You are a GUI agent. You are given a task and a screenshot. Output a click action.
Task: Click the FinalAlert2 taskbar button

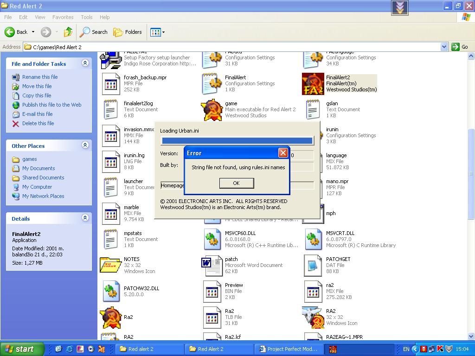359,349
